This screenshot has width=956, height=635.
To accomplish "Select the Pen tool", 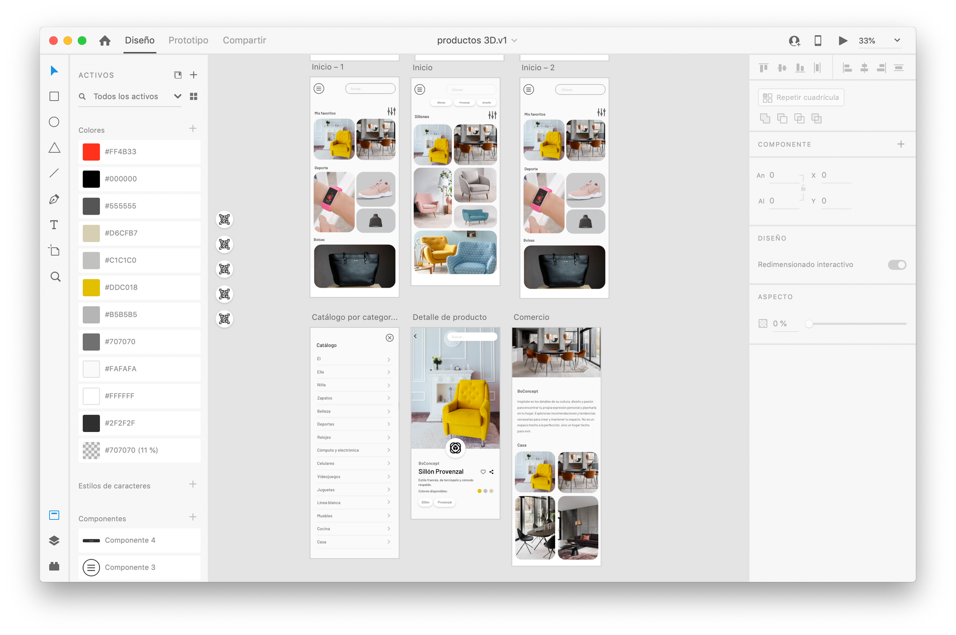I will tap(54, 199).
